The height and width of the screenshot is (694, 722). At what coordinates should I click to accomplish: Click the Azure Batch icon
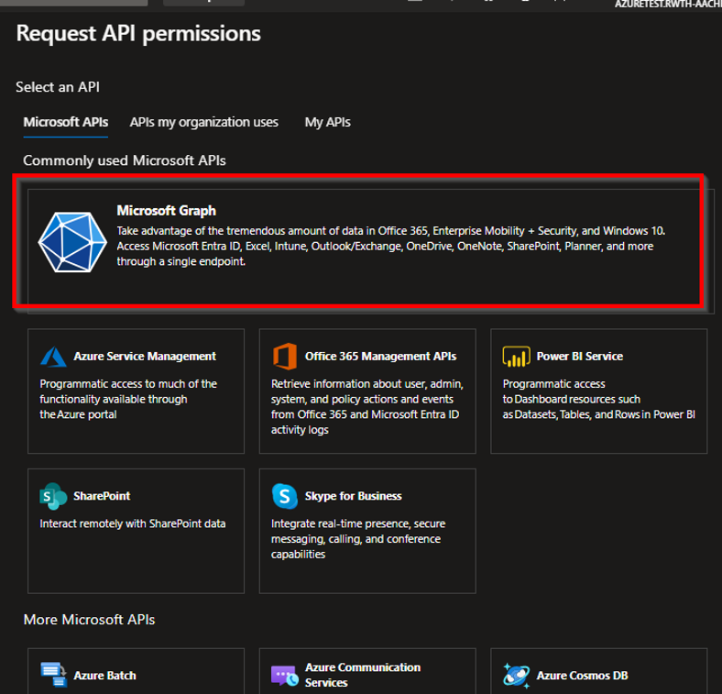pos(54,676)
